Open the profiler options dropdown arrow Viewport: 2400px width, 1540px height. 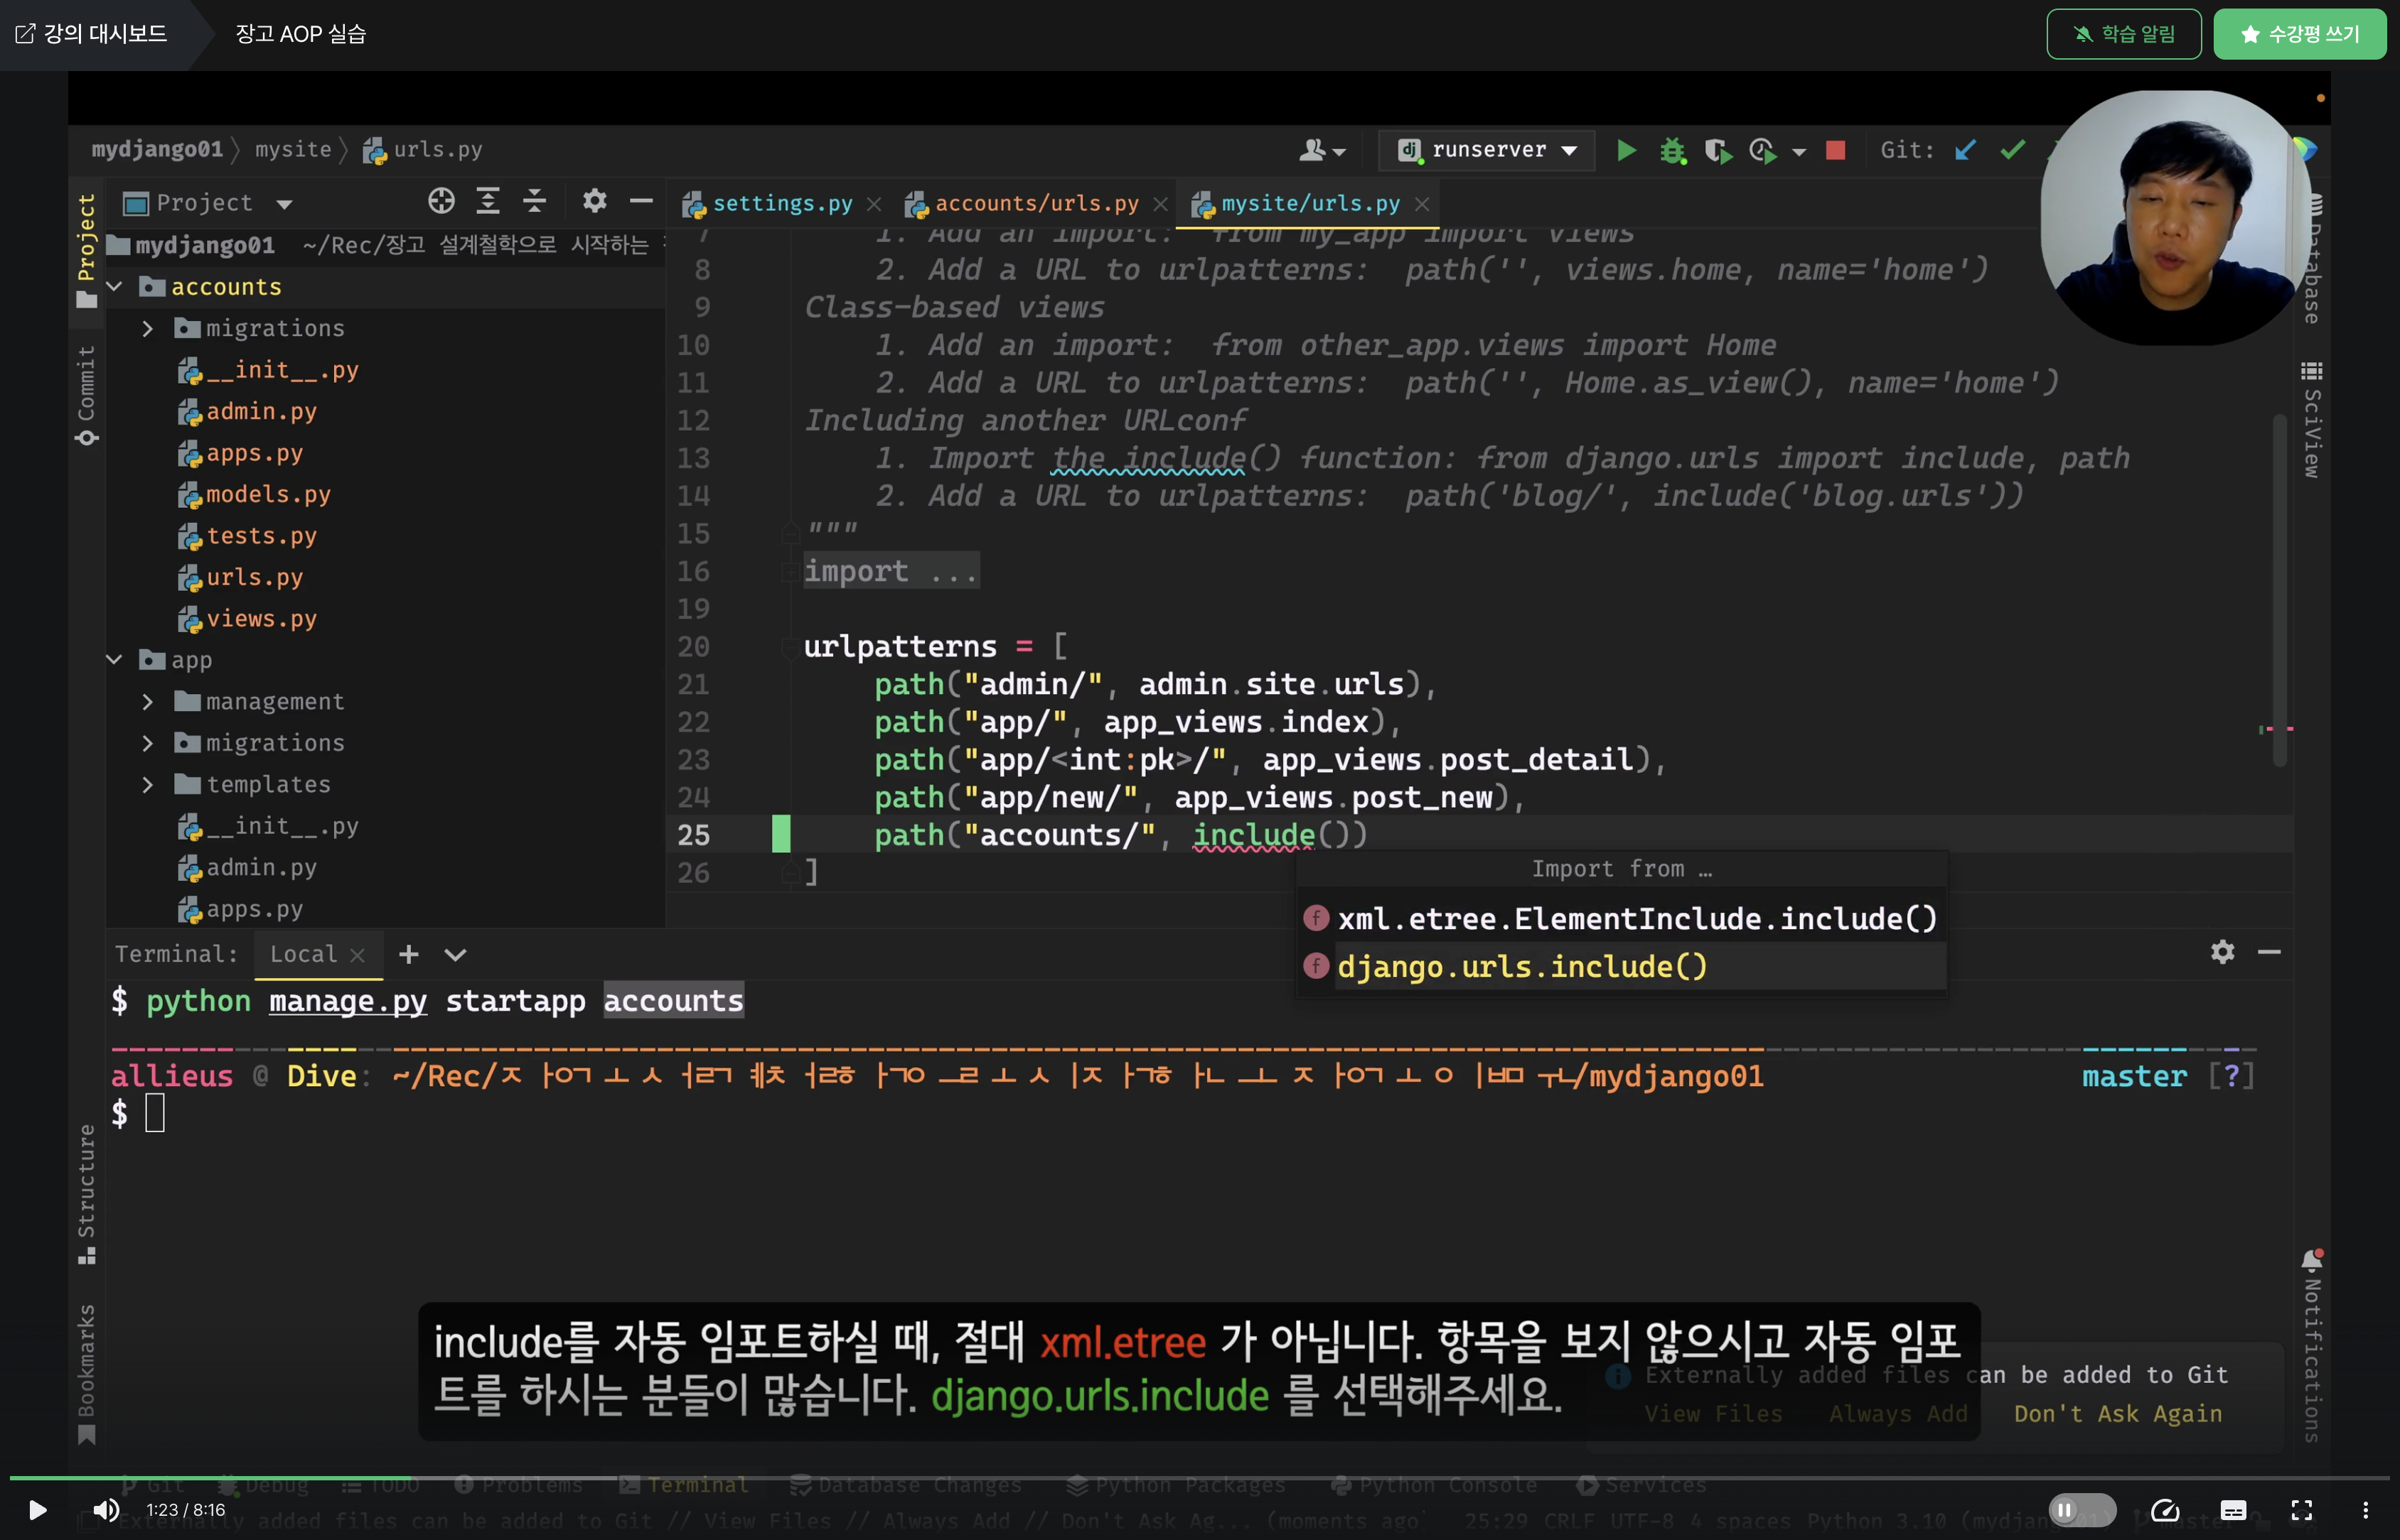1799,152
